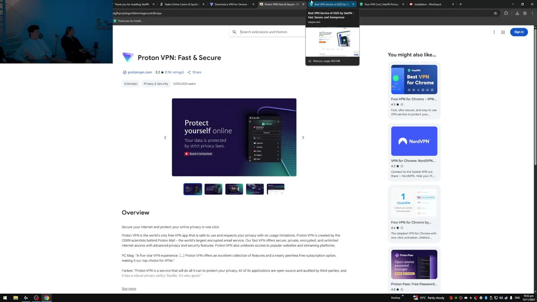Select the third screenshot thumbnail
The image size is (537, 302).
coord(234,189)
